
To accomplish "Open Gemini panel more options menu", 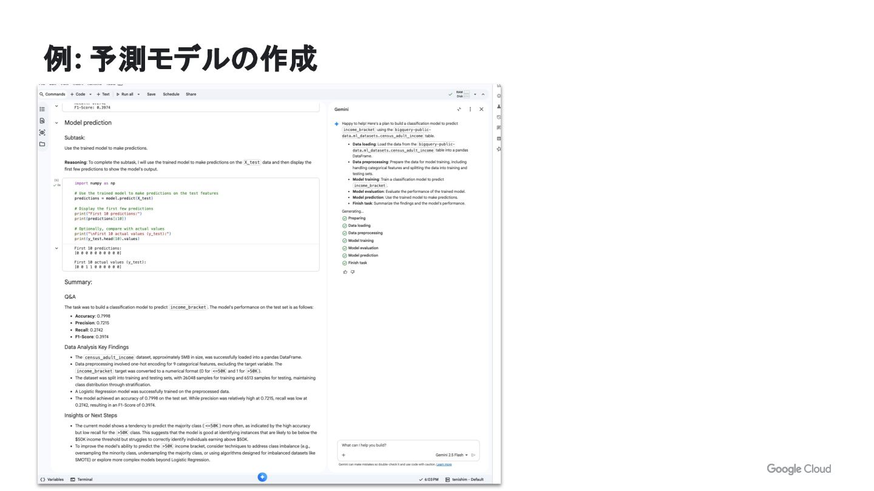I will tap(470, 109).
